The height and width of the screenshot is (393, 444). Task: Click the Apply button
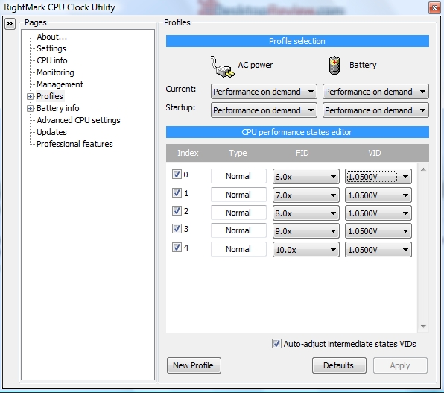(x=400, y=365)
